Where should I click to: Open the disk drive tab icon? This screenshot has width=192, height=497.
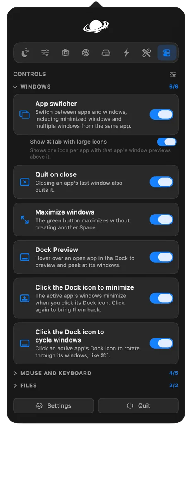pyautogui.click(x=106, y=53)
